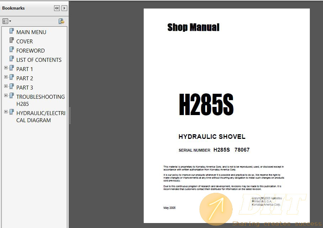This screenshot has height=228, width=323.
Task: Expand the PART 2 bookmark
Action: pos(6,77)
